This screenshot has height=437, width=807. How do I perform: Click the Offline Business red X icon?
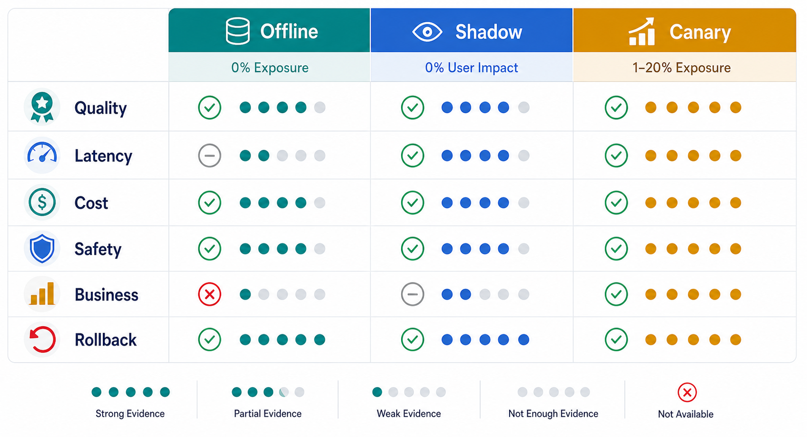coord(209,294)
